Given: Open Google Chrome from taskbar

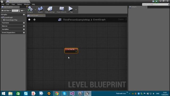Looking at the screenshot, I should coord(57,94).
